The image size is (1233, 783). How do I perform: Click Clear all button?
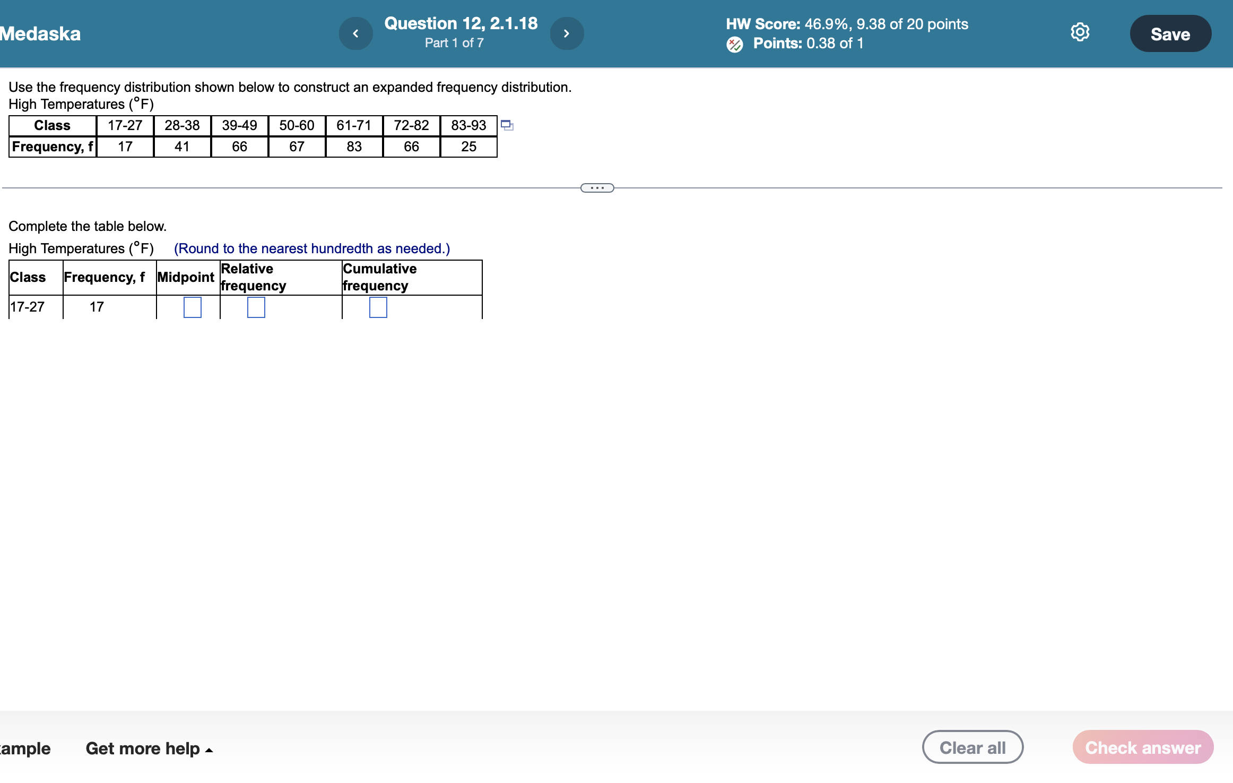click(972, 747)
